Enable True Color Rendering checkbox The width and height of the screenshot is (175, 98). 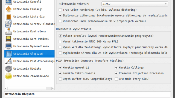60,10
